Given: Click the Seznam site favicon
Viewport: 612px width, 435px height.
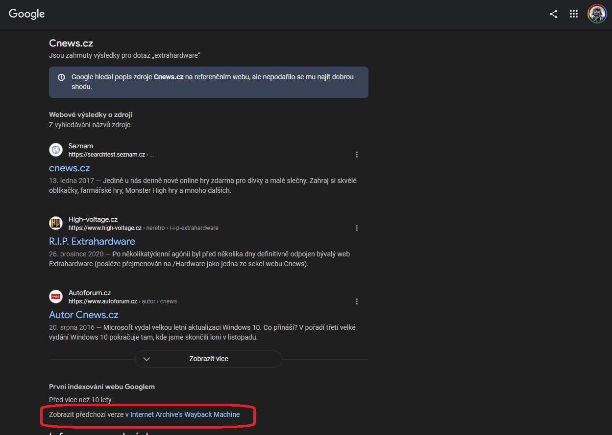Looking at the screenshot, I should [x=55, y=149].
